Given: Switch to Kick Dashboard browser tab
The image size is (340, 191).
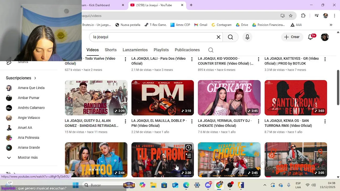Looking at the screenshot, I should (x=104, y=5).
